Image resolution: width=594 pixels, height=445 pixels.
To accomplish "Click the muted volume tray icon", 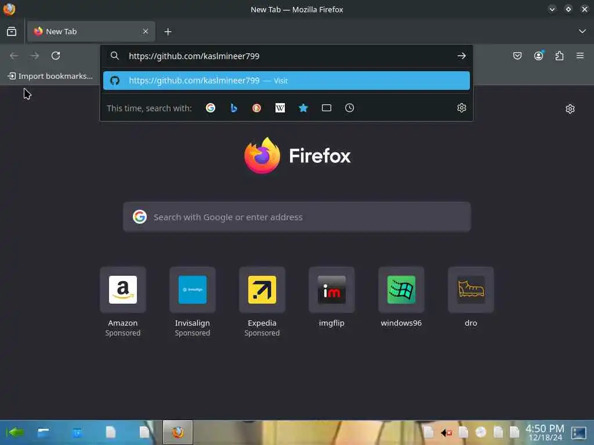I will tap(446, 432).
